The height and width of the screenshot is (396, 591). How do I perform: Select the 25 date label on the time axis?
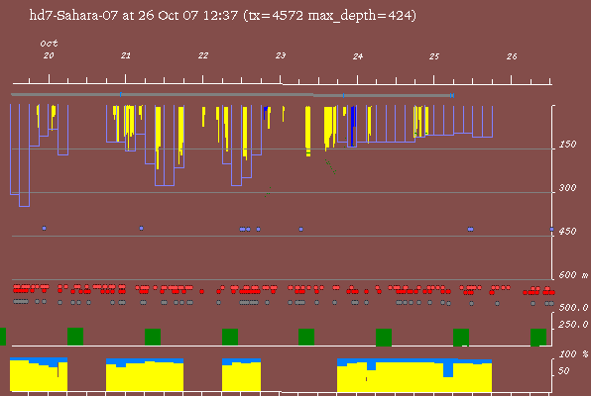tap(434, 56)
